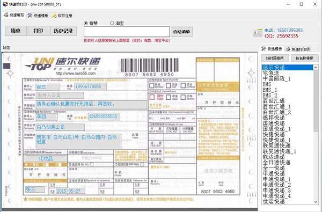
Task: Click the 自动填单 button
Action: point(181,32)
